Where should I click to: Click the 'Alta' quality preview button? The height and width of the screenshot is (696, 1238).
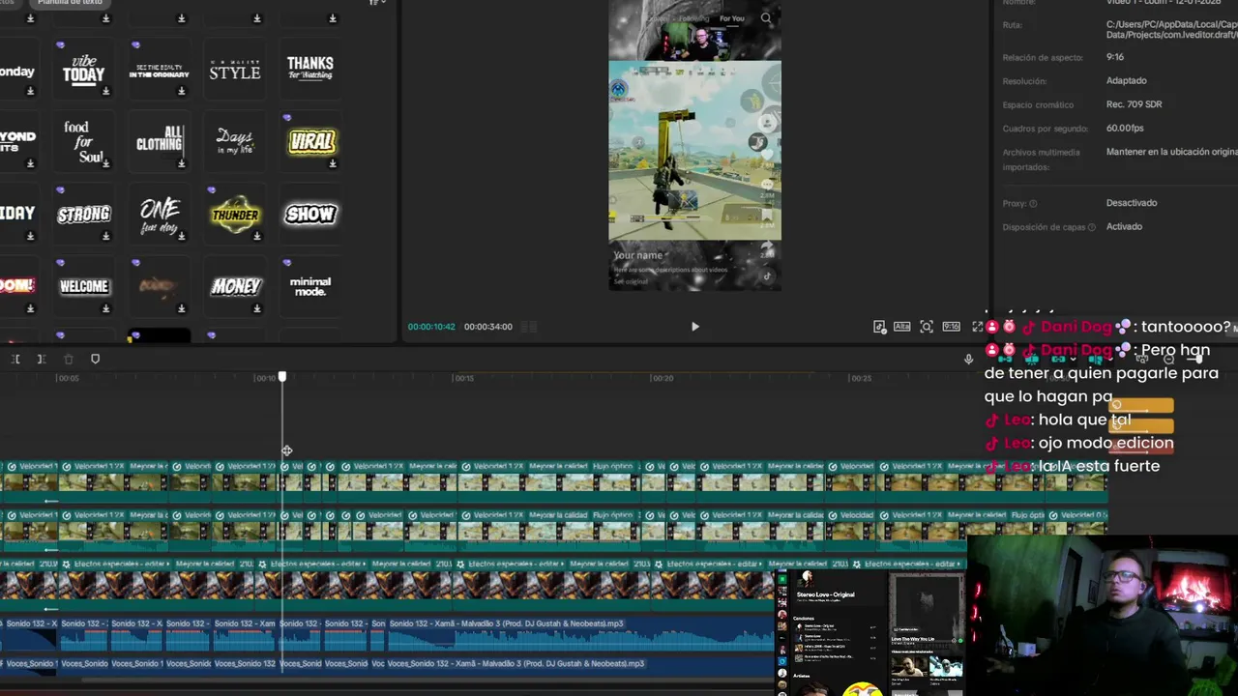click(901, 327)
